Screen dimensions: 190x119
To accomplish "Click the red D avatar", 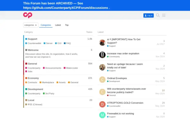I will coord(102,104).
